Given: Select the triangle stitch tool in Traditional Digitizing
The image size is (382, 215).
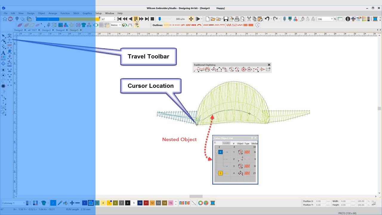Looking at the screenshot, I should pyautogui.click(x=263, y=70).
